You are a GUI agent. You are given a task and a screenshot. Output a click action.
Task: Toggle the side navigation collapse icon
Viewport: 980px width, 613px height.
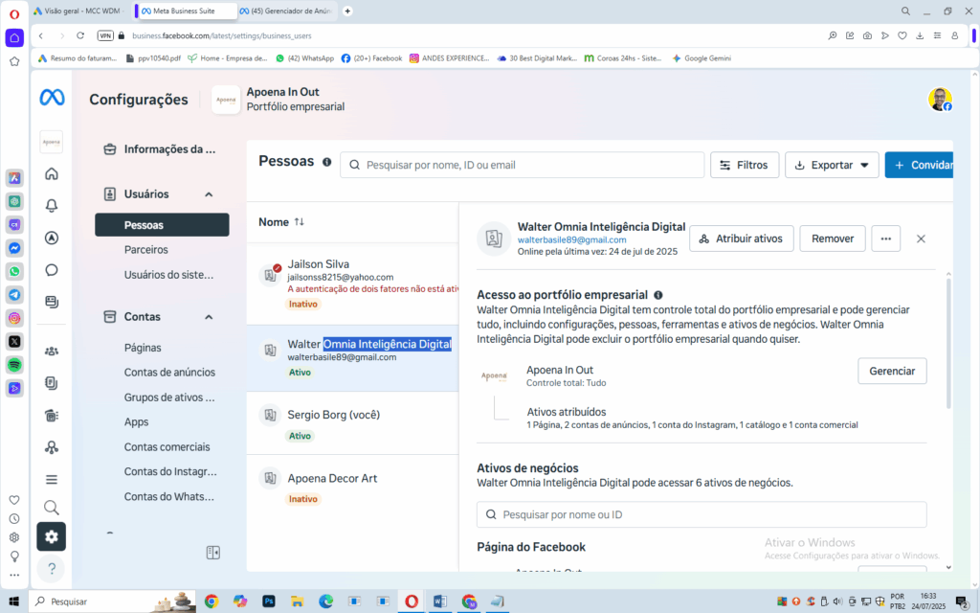(213, 553)
